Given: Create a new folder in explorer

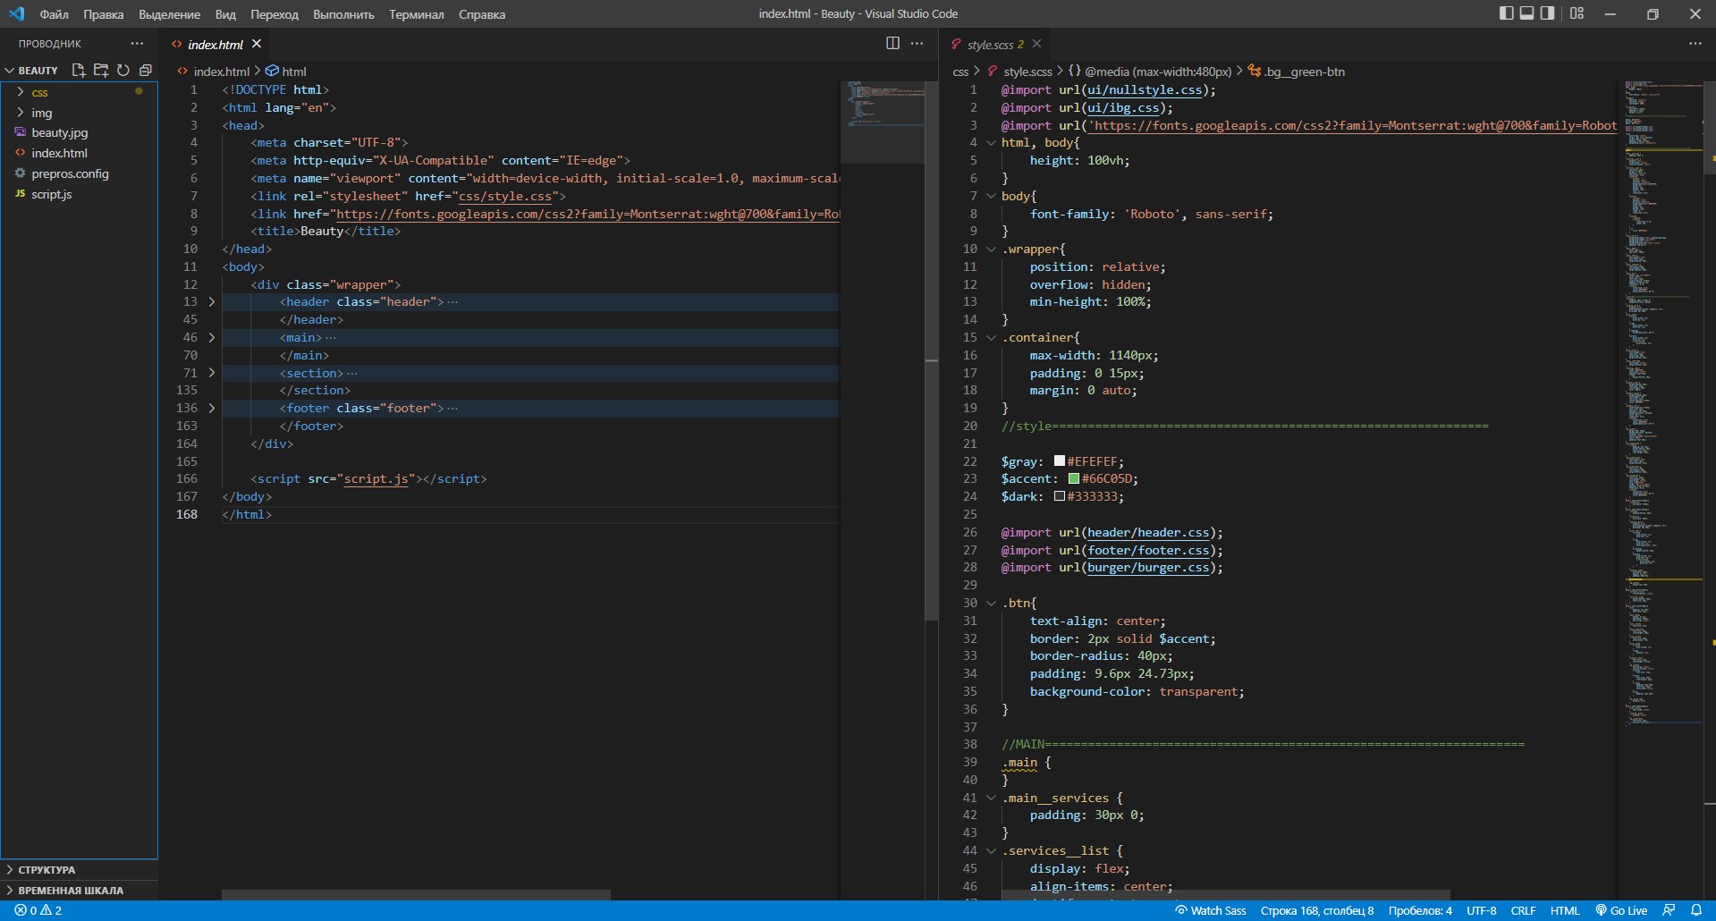Looking at the screenshot, I should click(x=101, y=70).
